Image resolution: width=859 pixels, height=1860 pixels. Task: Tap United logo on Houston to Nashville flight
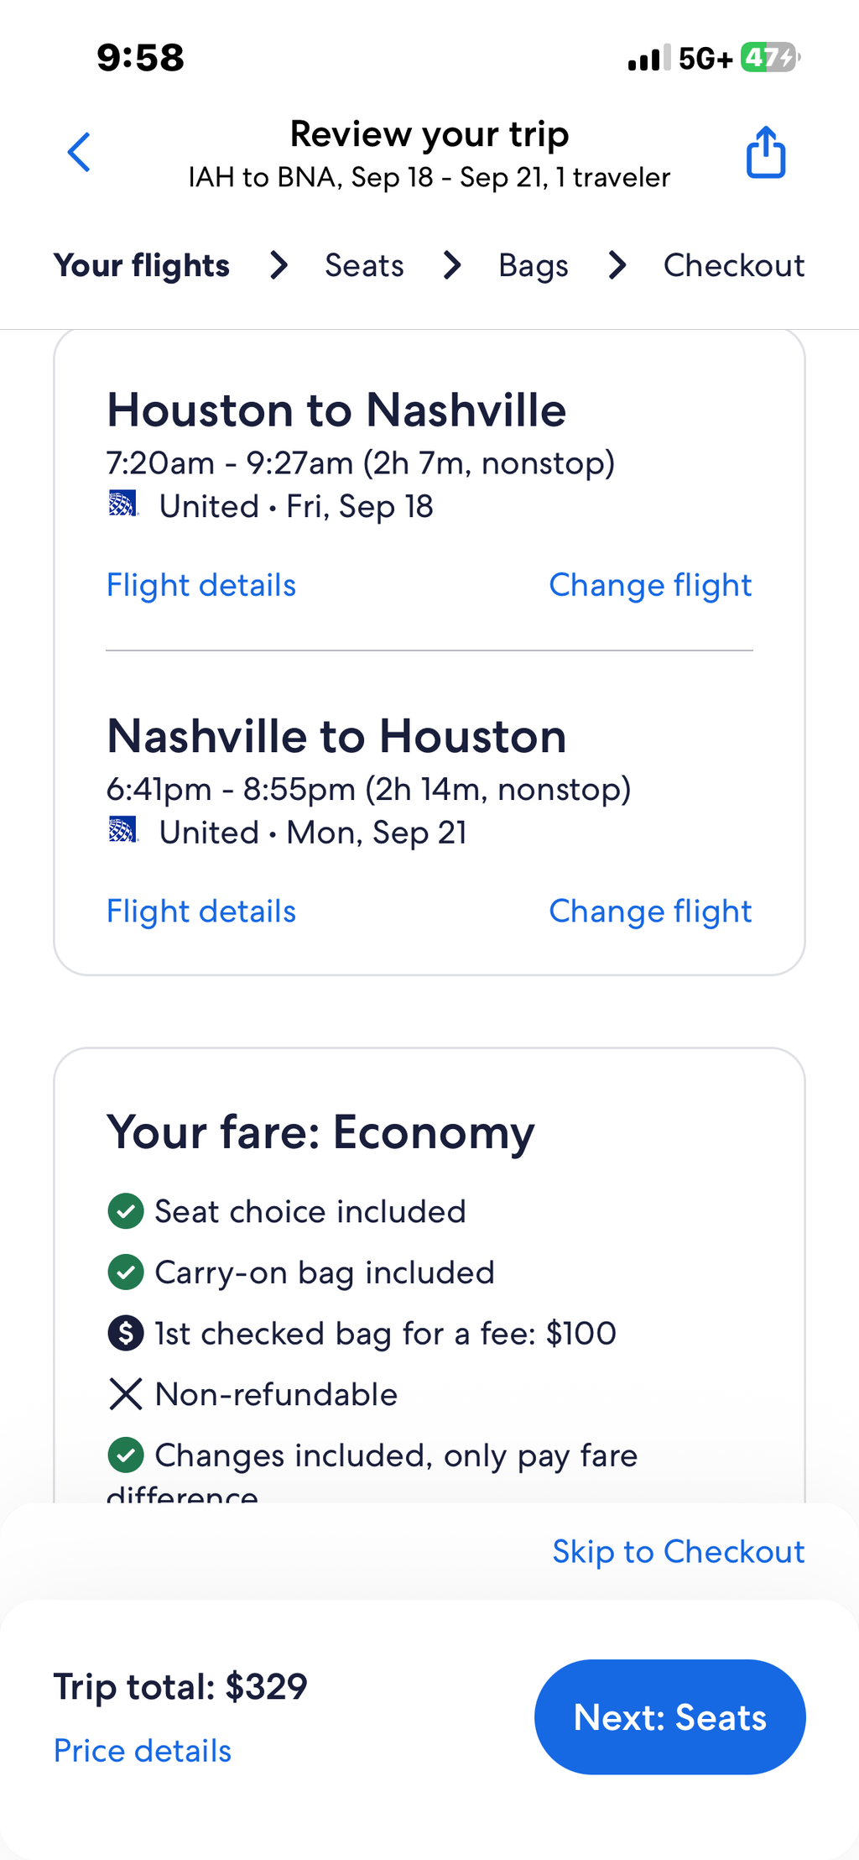pyautogui.click(x=123, y=504)
